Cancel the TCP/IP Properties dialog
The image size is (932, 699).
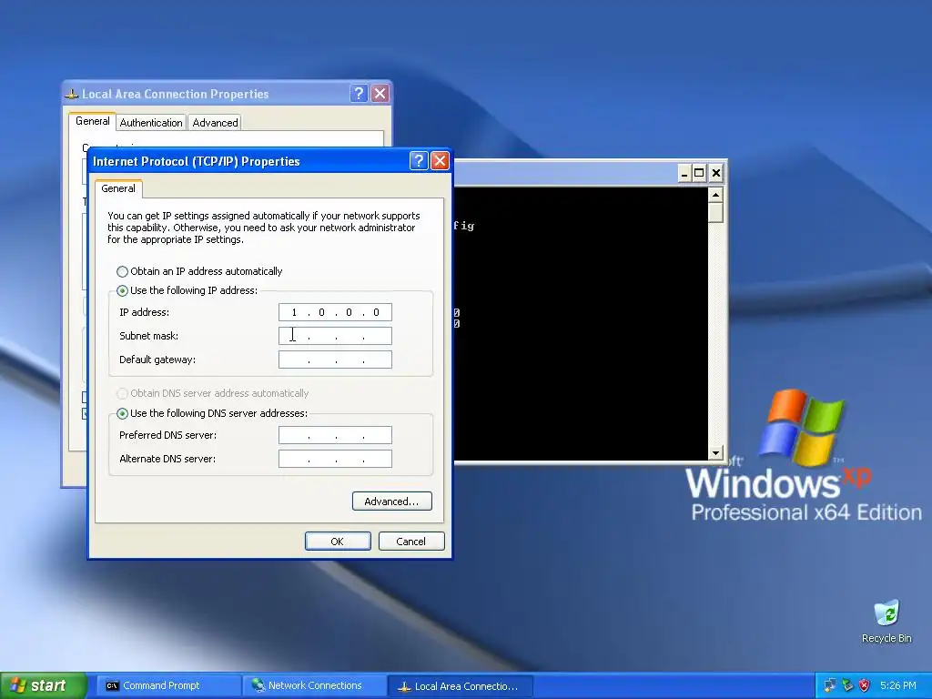tap(411, 541)
